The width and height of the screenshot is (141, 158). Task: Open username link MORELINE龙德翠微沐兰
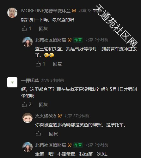46,11
